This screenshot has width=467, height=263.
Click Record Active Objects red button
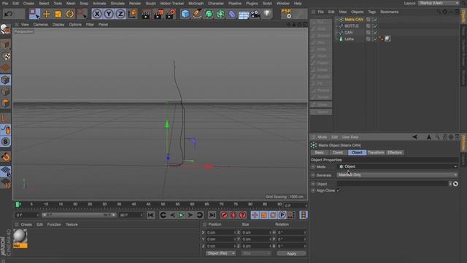click(x=224, y=215)
